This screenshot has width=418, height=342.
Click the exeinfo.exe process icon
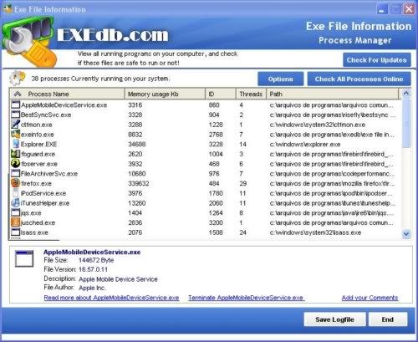coord(16,134)
